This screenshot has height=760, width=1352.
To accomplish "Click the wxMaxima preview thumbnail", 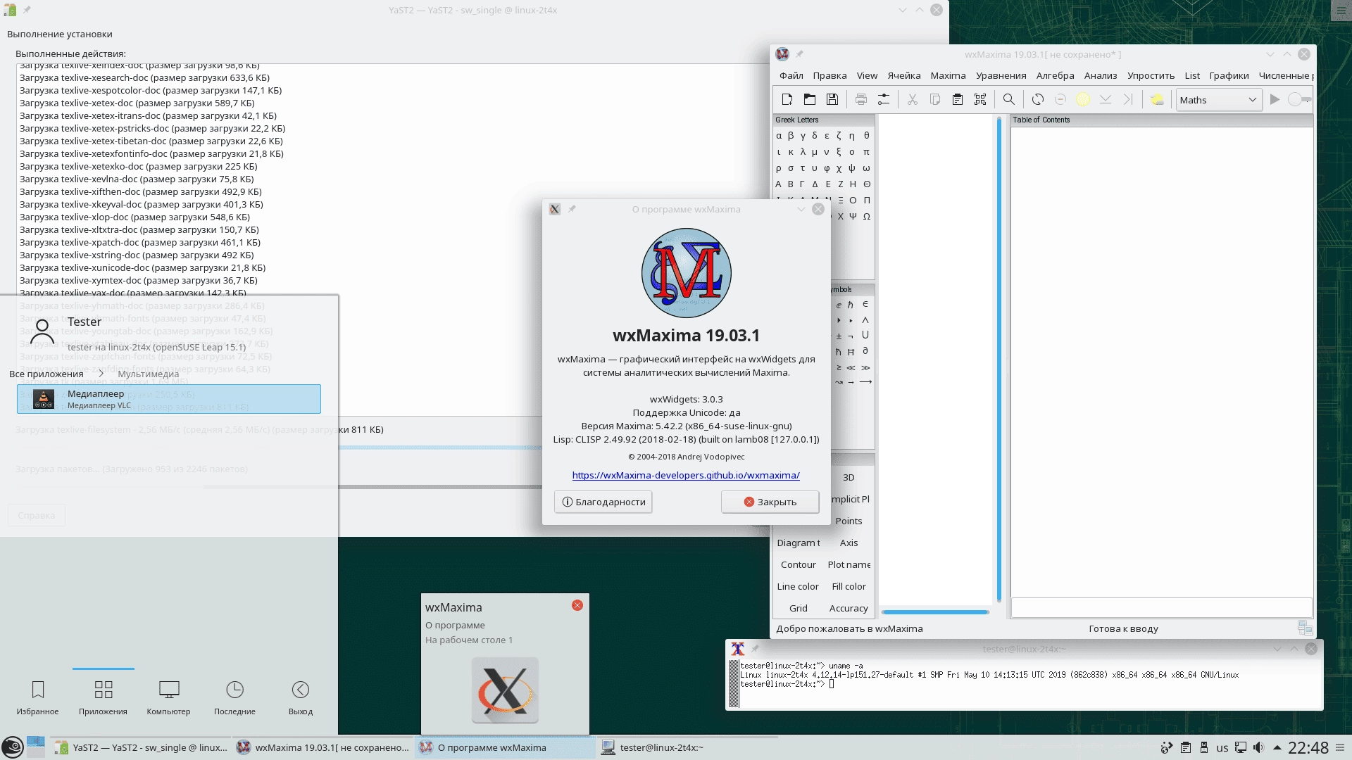I will click(x=505, y=690).
